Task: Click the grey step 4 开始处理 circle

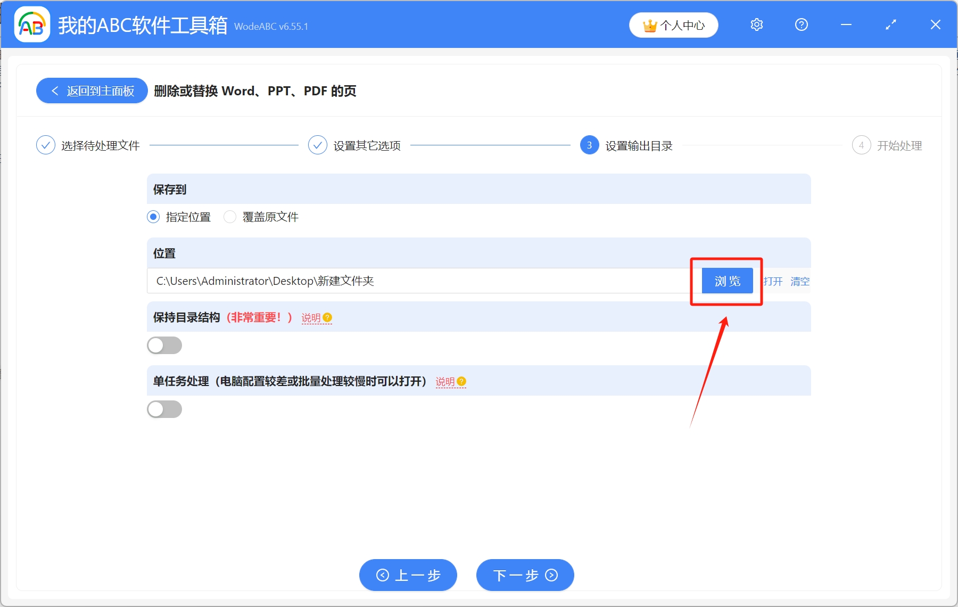Action: pos(862,145)
